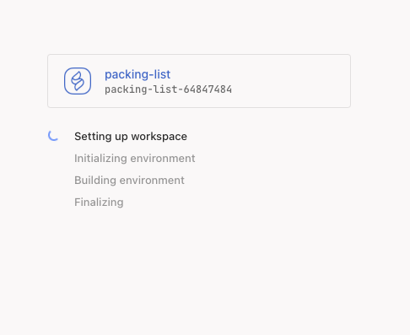Click the number 64847484 in the workspace ID
The height and width of the screenshot is (335, 410).
tap(208, 89)
